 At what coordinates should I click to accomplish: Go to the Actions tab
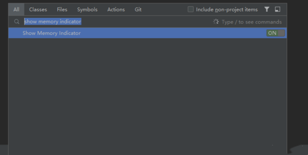pyautogui.click(x=116, y=9)
